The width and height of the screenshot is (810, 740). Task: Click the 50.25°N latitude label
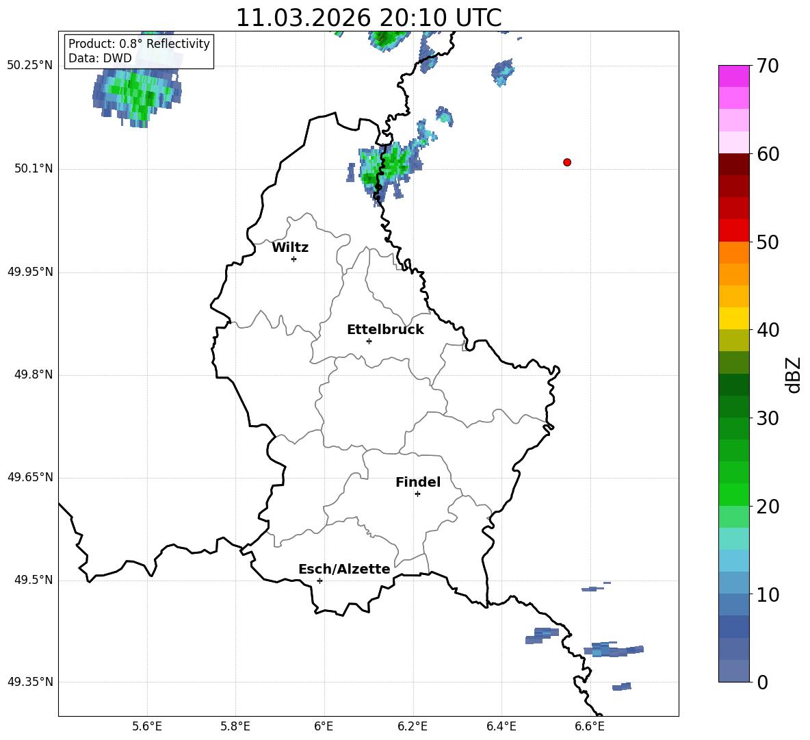tap(29, 66)
